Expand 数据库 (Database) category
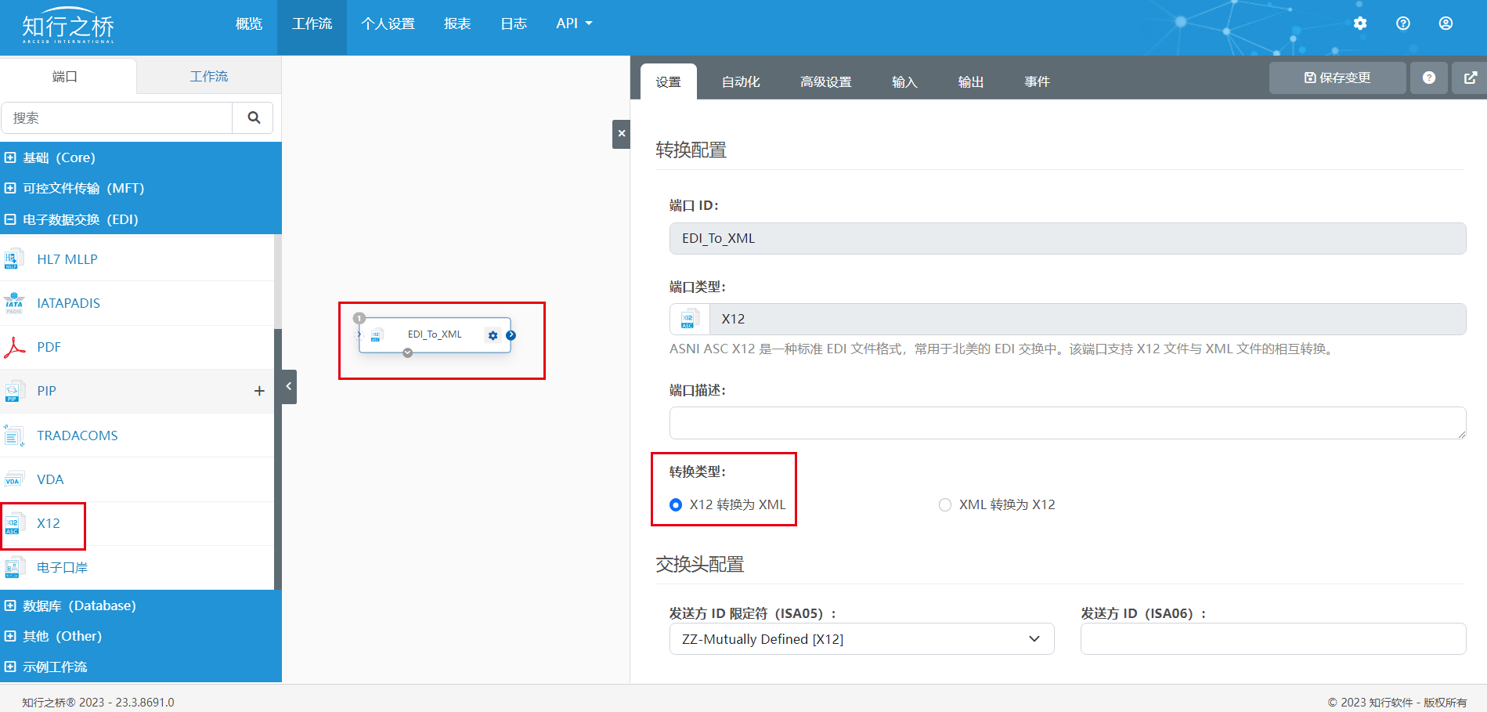Viewport: 1487px width, 712px height. coord(10,605)
